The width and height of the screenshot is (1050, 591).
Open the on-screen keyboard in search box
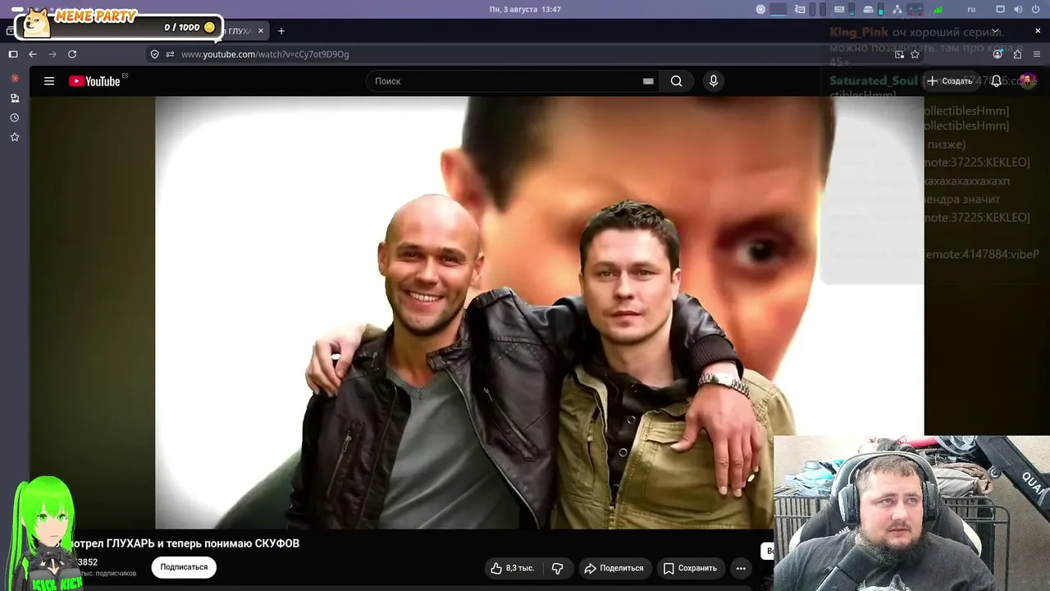[648, 81]
